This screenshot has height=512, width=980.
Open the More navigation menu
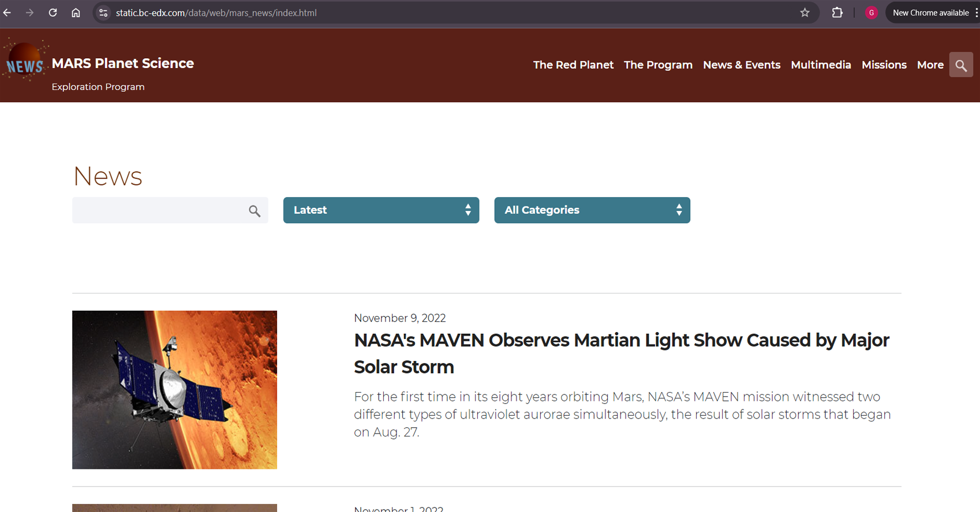[x=930, y=65]
